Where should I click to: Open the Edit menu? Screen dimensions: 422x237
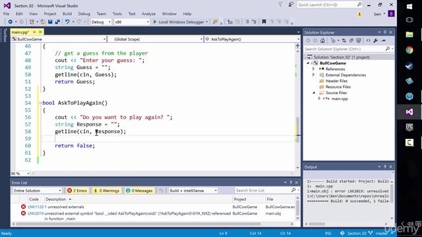(x=19, y=14)
